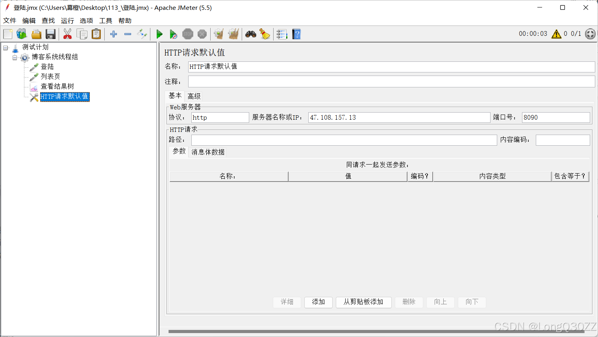Viewport: 598px width, 337px height.
Task: Click the 端口号 field showing 8090
Action: (x=556, y=117)
